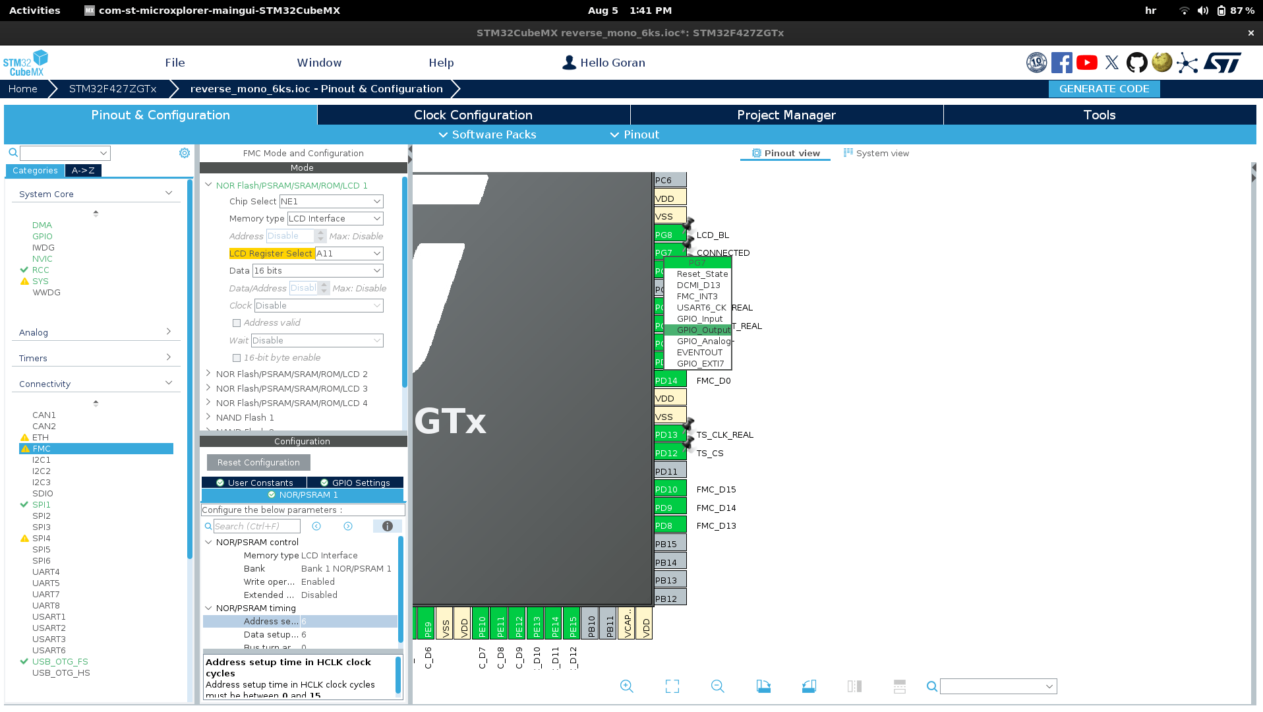Screen dimensions: 1263x712
Task: Open the Data 16 bits dropdown
Action: (318, 271)
